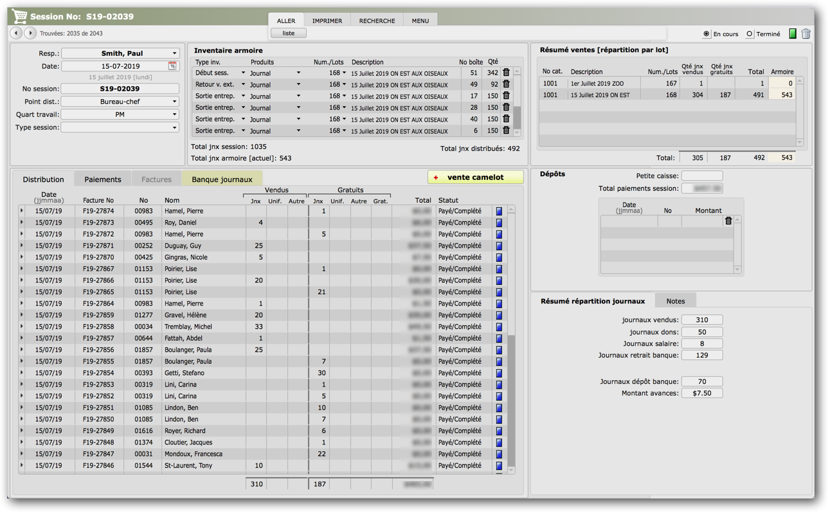Image resolution: width=828 pixels, height=512 pixels.
Task: Click the Résumé ventes table scrollbar
Action: 800,112
